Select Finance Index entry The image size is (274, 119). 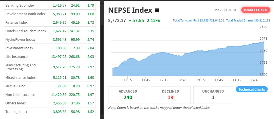coord(16,23)
